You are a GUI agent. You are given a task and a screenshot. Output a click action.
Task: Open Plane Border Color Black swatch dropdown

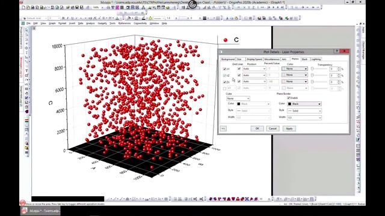point(304,104)
